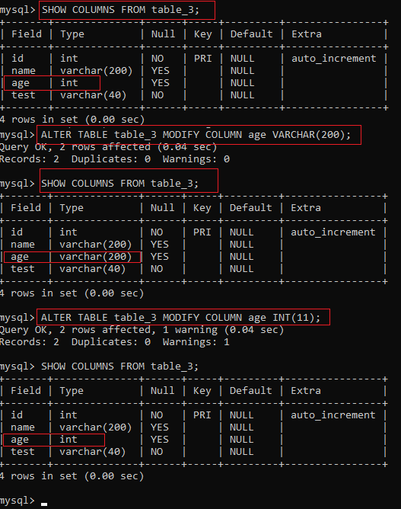Click the 'Warnings: 0' records line
This screenshot has width=401, height=509.
coord(115,159)
